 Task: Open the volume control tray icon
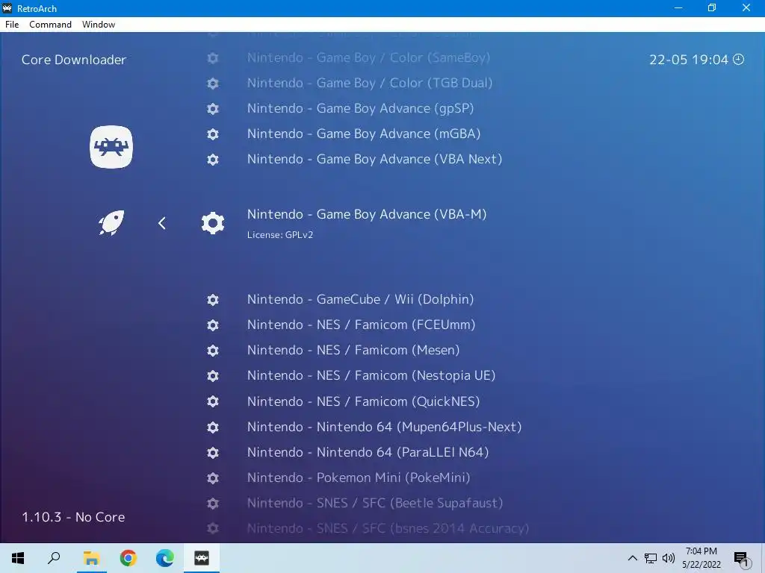pos(669,558)
